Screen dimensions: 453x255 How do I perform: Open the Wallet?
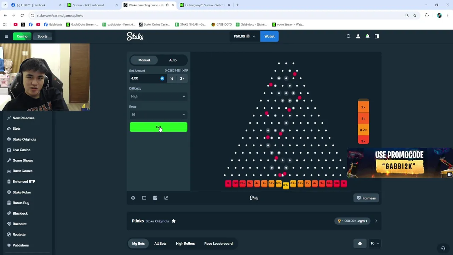(x=269, y=36)
